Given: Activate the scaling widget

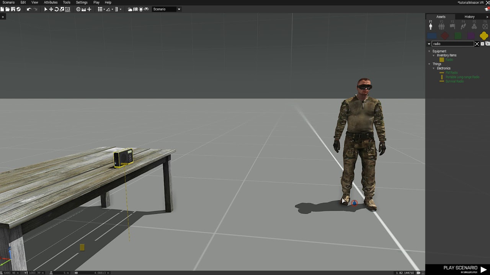Looking at the screenshot, I should [x=62, y=9].
